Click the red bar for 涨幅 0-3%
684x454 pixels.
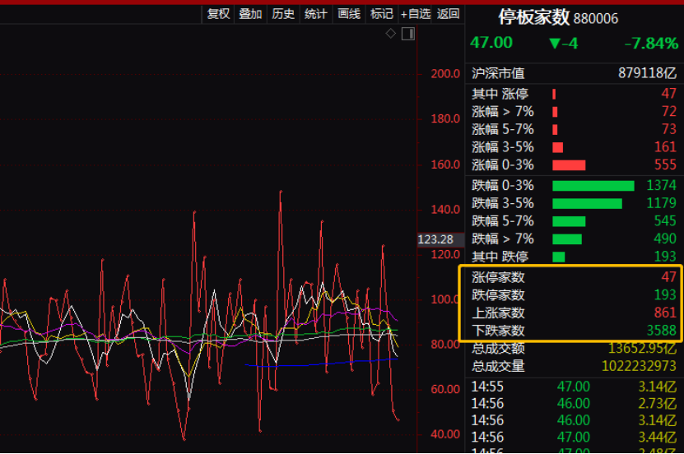coord(568,165)
